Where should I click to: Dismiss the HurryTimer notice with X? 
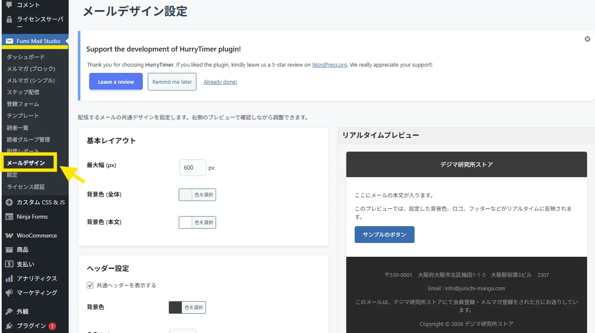pos(587,39)
